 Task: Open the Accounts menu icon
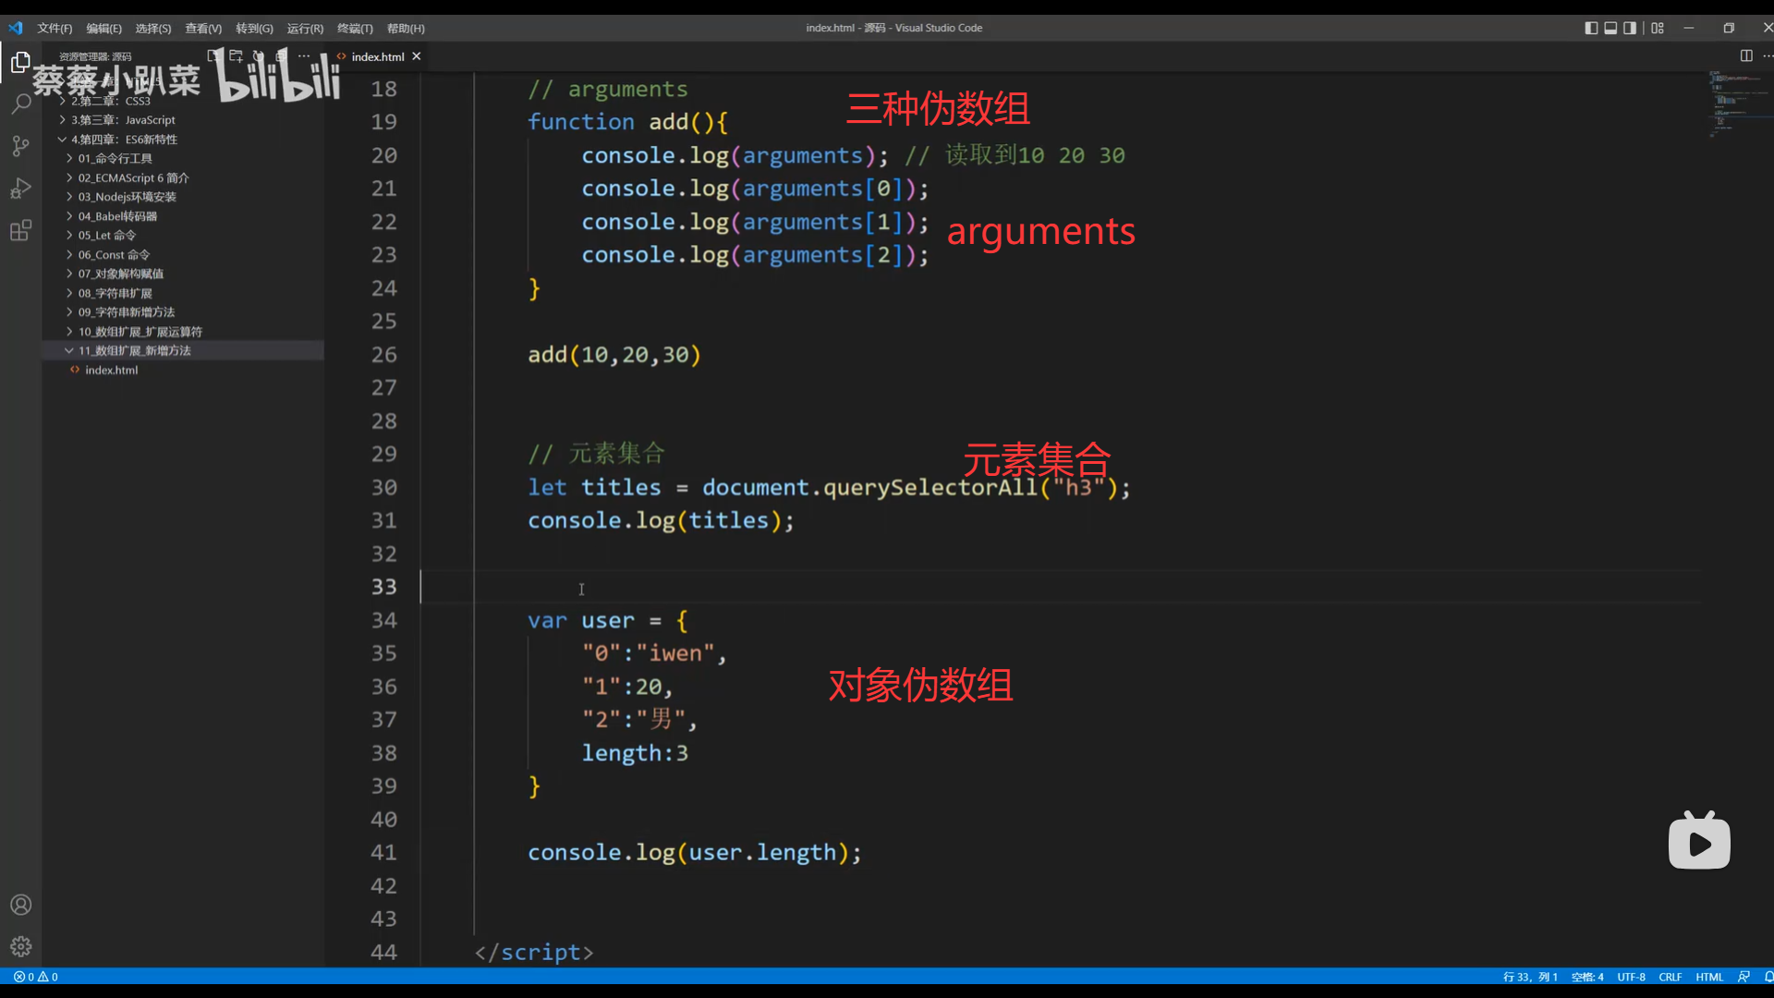pyautogui.click(x=20, y=906)
